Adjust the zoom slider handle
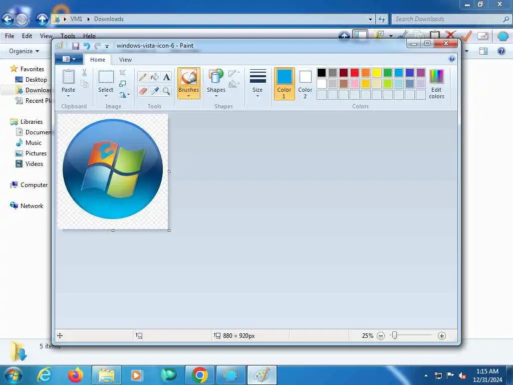This screenshot has width=513, height=385. click(x=395, y=335)
